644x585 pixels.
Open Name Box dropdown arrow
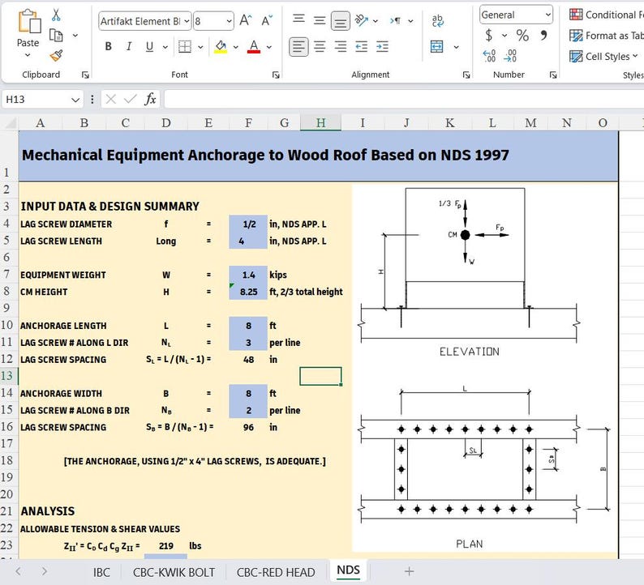tap(75, 100)
